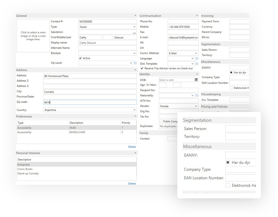
Task: Click the Province/State field
Action: (x=90, y=97)
